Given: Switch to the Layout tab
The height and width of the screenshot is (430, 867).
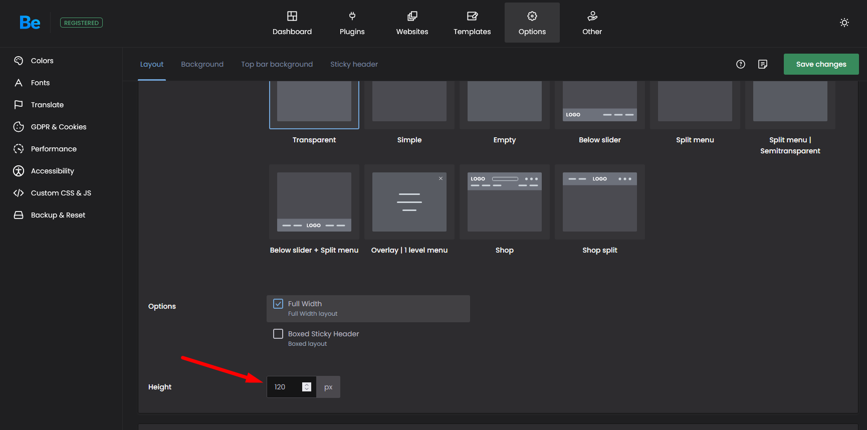Looking at the screenshot, I should (x=152, y=64).
